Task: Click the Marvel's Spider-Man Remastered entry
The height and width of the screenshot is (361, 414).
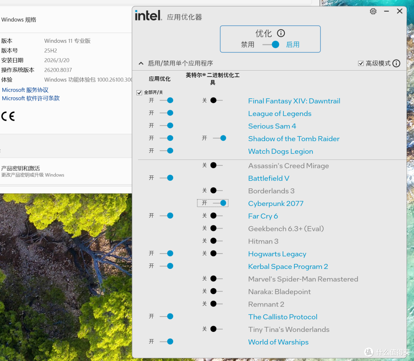Action: click(x=303, y=279)
